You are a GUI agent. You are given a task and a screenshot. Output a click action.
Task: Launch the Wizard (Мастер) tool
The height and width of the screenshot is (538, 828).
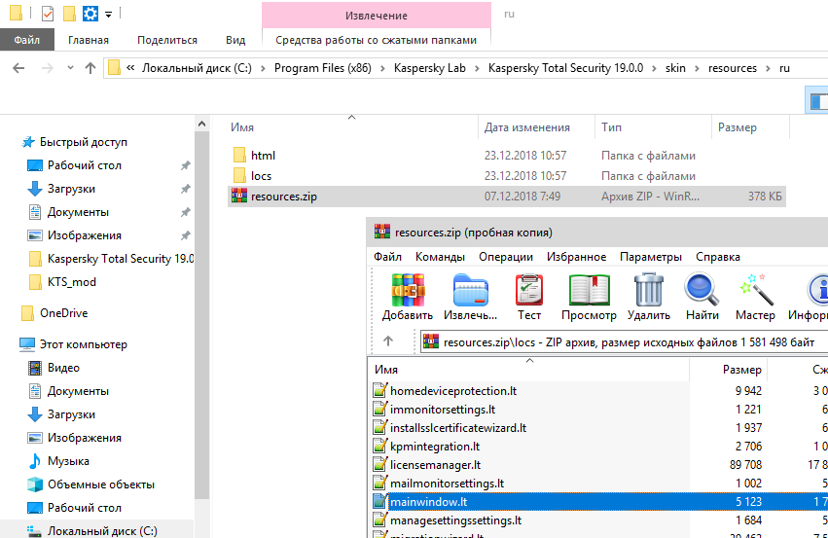click(755, 296)
